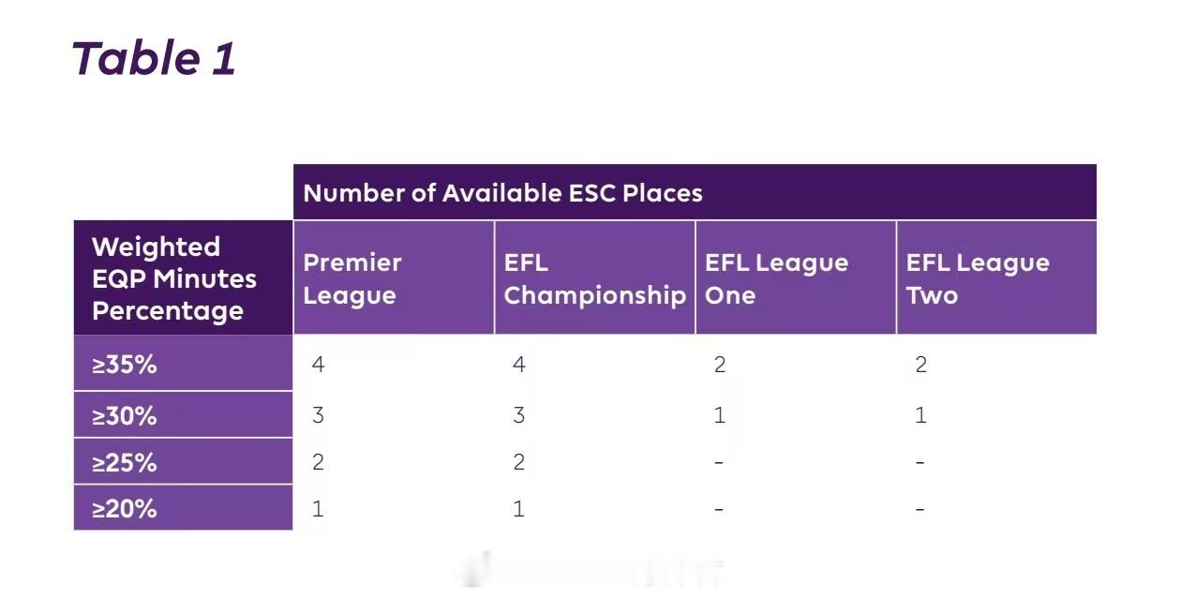The image size is (1181, 599).
Task: Select EFL League Two value 2 for ≥35%
Action: pyautogui.click(x=921, y=365)
